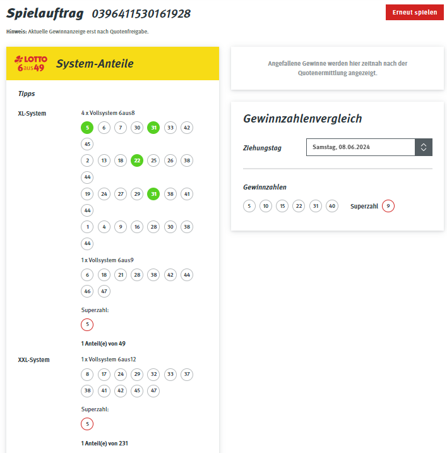The width and height of the screenshot is (447, 453).
Task: Click winning number ball 40
Action: point(332,206)
